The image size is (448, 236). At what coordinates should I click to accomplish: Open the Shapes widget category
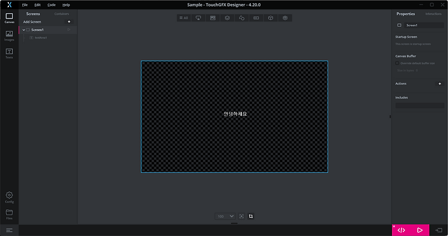(x=242, y=18)
